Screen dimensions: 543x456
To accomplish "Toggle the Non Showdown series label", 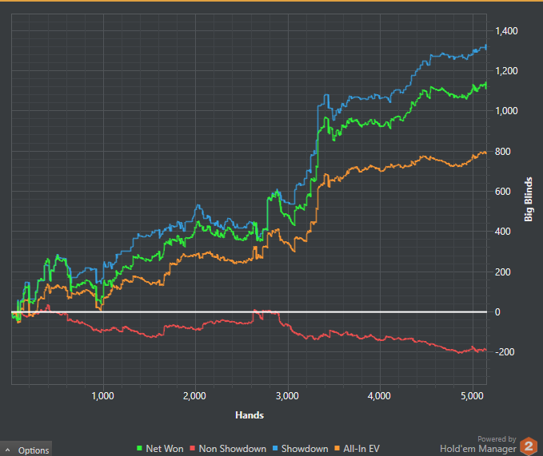I will [x=233, y=449].
